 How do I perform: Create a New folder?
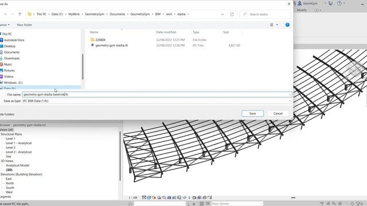[24, 25]
